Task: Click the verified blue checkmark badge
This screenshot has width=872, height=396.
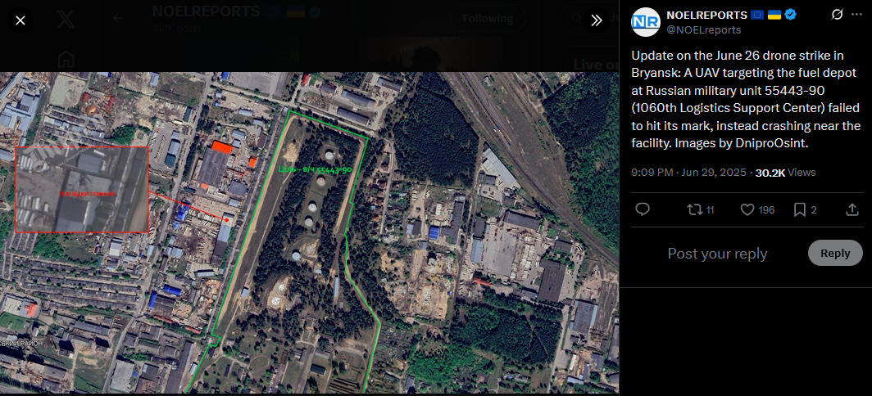Action: (x=790, y=15)
